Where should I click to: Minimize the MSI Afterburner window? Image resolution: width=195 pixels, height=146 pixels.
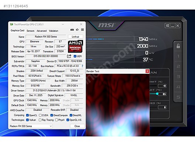(172, 26)
